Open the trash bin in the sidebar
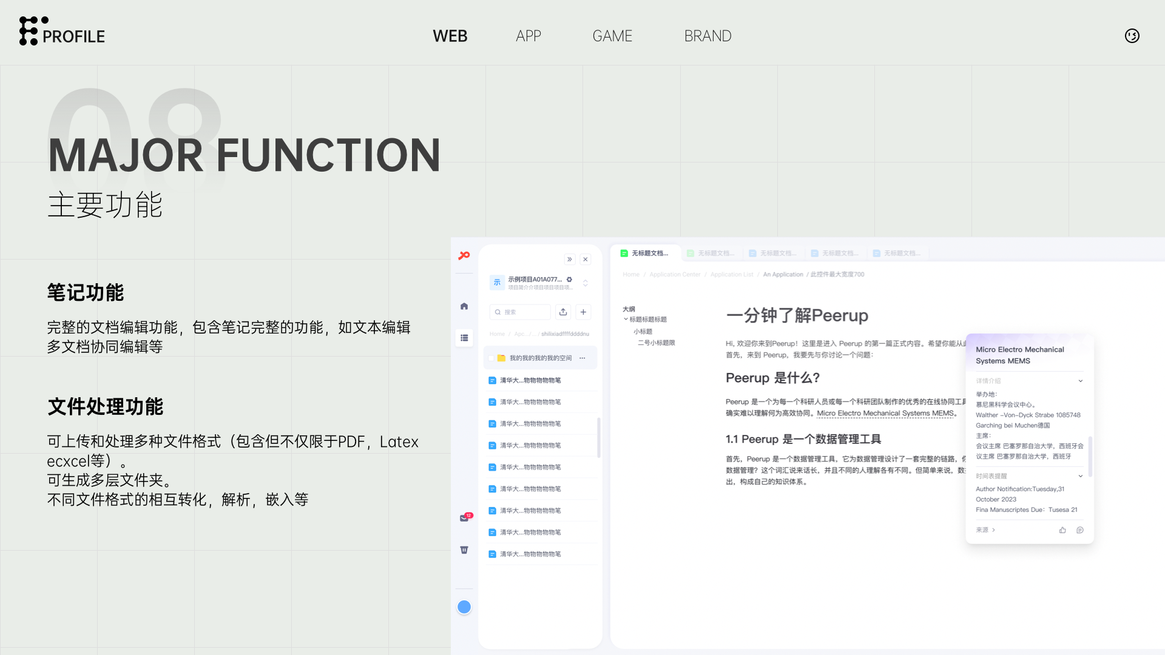Screen dimensions: 1165x655 [x=464, y=550]
